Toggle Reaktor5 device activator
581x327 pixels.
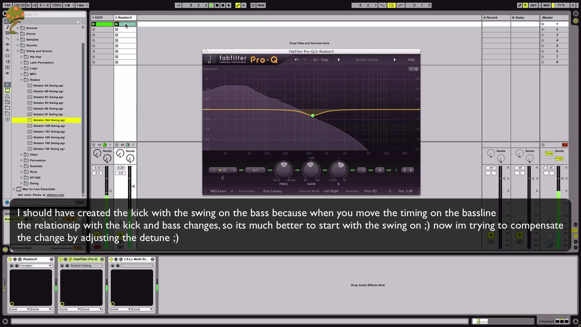tap(10, 259)
